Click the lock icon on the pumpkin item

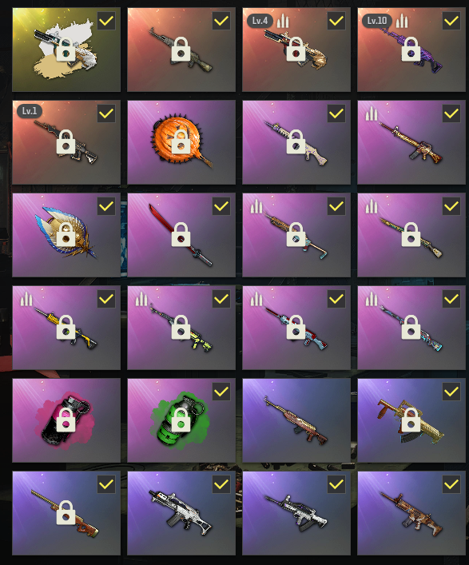tap(181, 141)
